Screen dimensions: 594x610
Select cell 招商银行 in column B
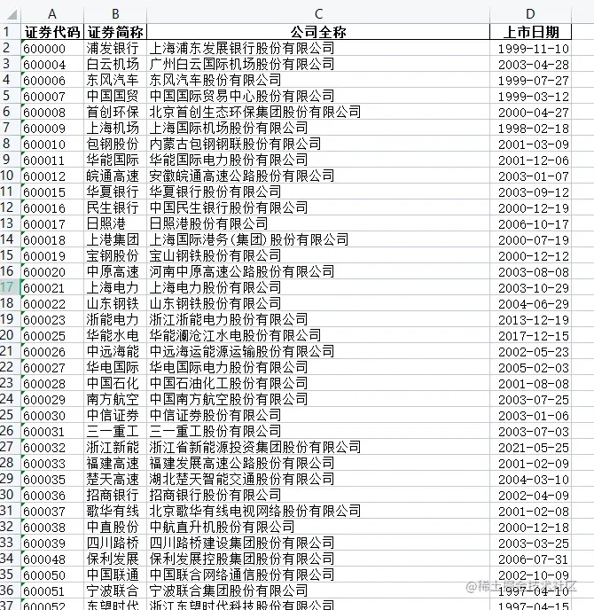[115, 495]
